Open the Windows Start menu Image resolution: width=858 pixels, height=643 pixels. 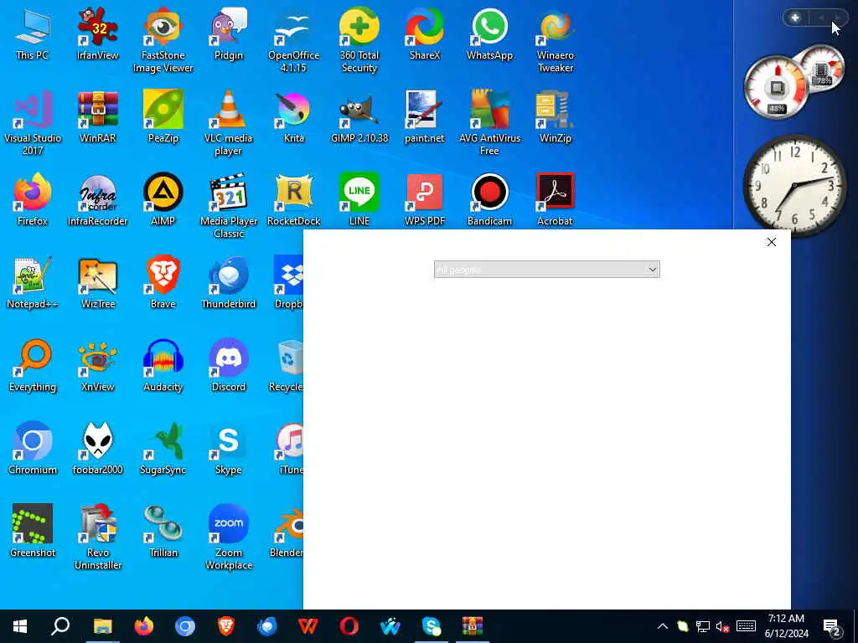pyautogui.click(x=20, y=626)
